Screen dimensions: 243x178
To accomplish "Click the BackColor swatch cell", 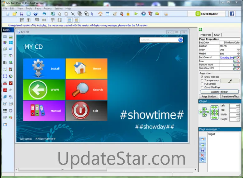I will (230, 42).
